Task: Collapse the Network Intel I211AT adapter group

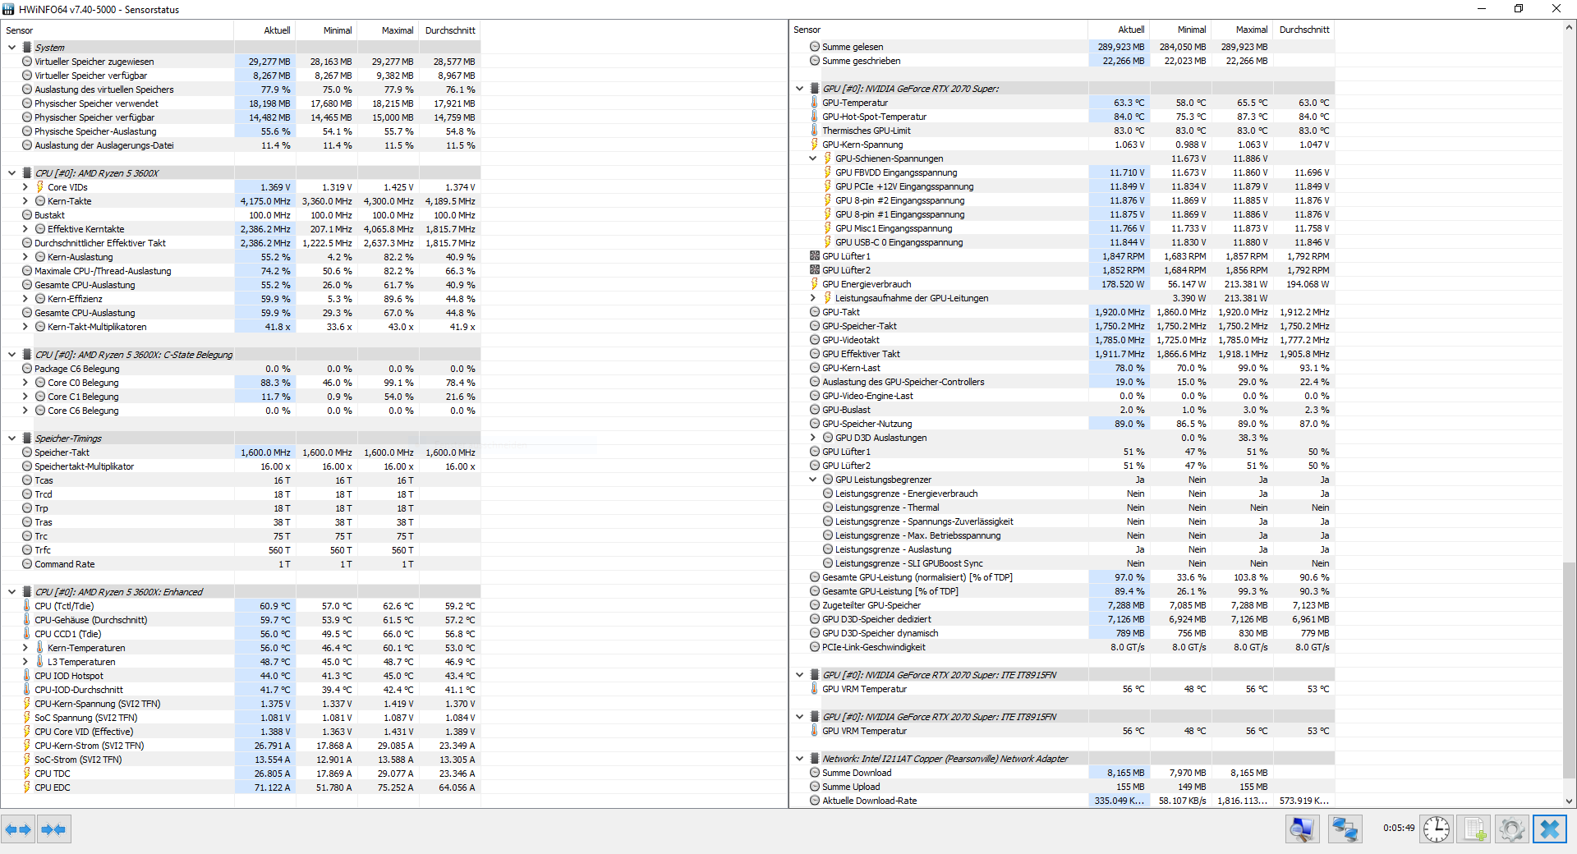Action: click(799, 759)
